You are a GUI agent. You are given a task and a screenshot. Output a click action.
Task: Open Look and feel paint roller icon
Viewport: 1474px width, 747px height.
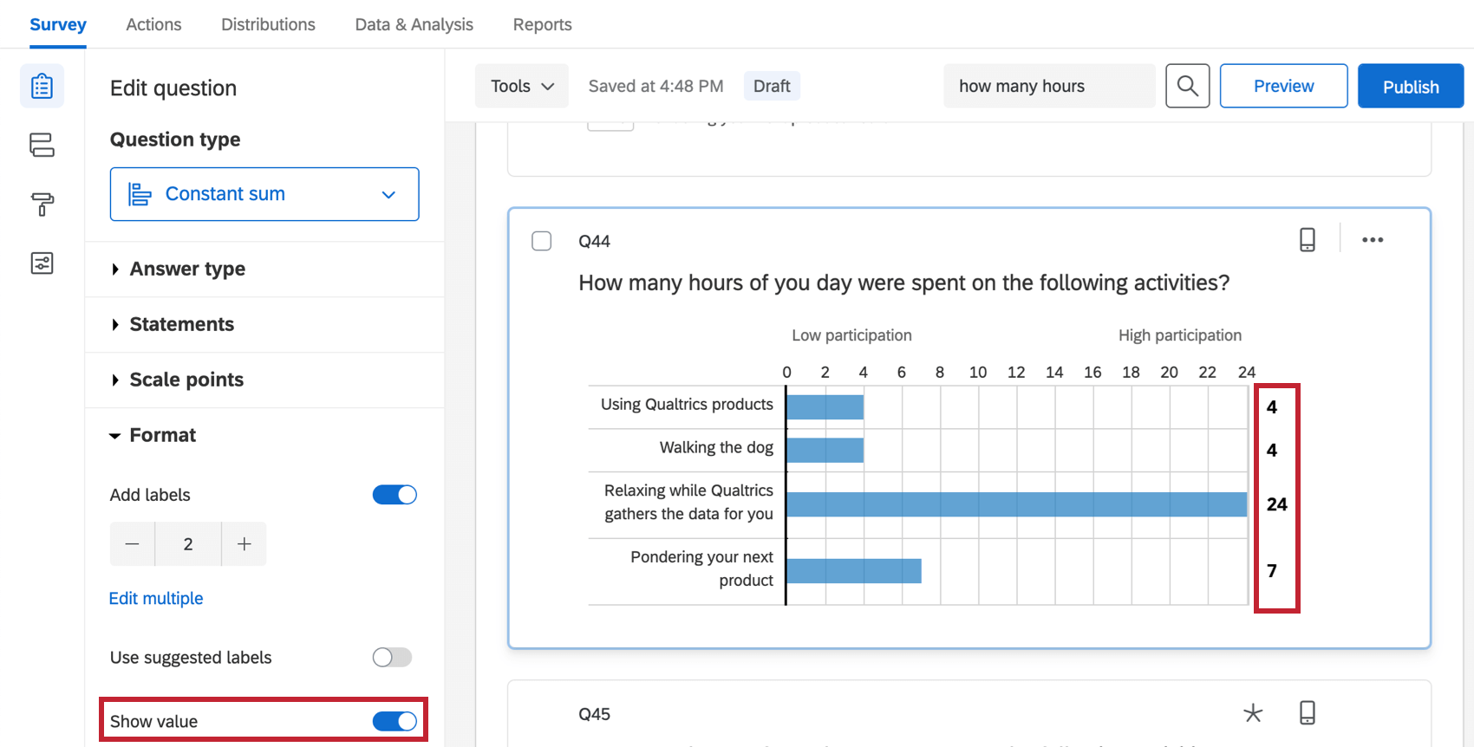(42, 205)
